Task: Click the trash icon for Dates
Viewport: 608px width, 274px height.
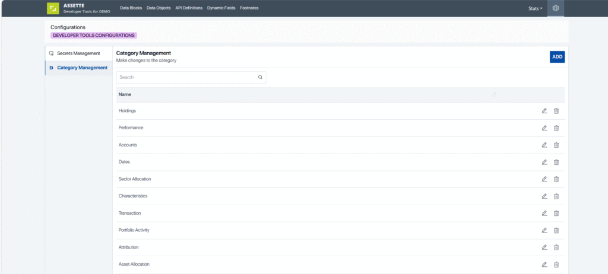Action: (x=556, y=162)
